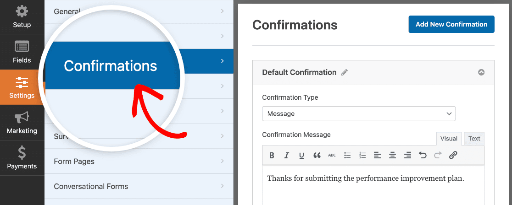Insert a blockquote in the message
512x205 pixels.
pos(317,156)
